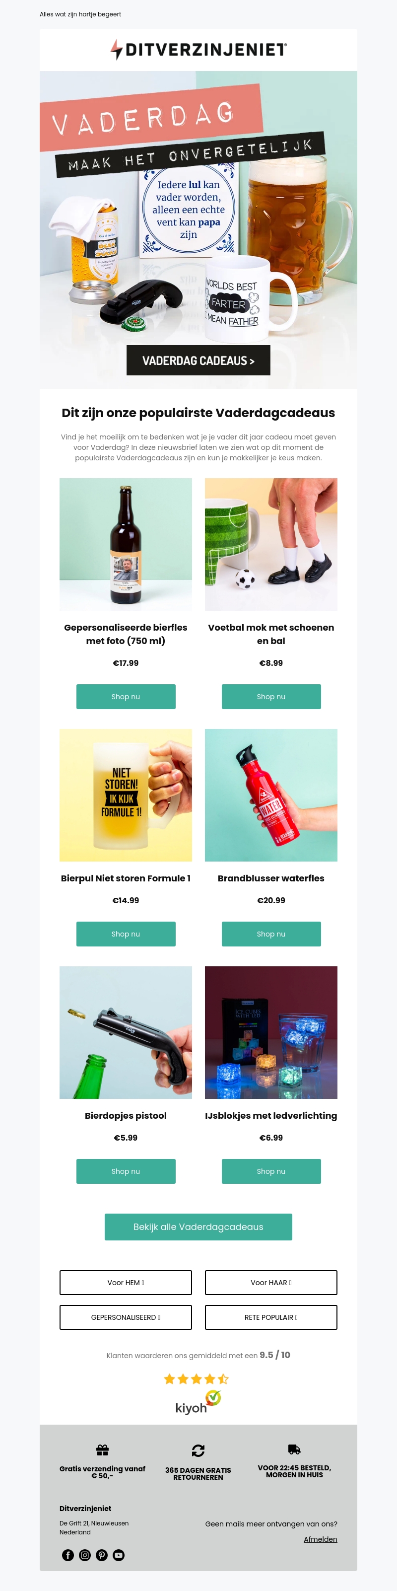Image resolution: width=397 pixels, height=1591 pixels.
Task: Click the 365 dagen retourneren arrows icon
Action: tap(198, 1450)
